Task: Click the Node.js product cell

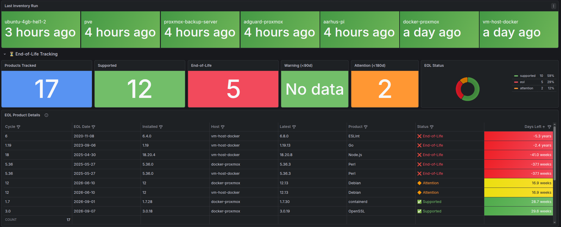Action: point(381,155)
